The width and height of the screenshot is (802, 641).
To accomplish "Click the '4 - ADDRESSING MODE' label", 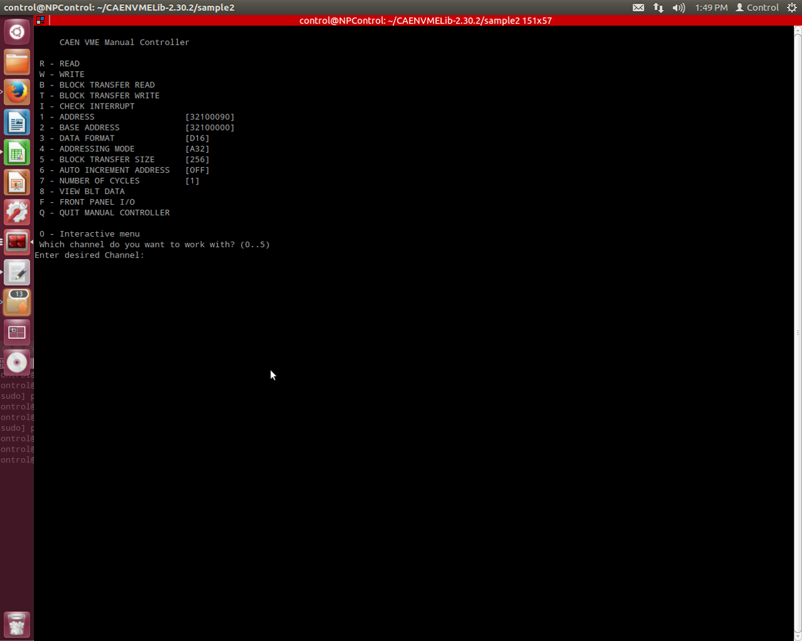I will tap(87, 149).
